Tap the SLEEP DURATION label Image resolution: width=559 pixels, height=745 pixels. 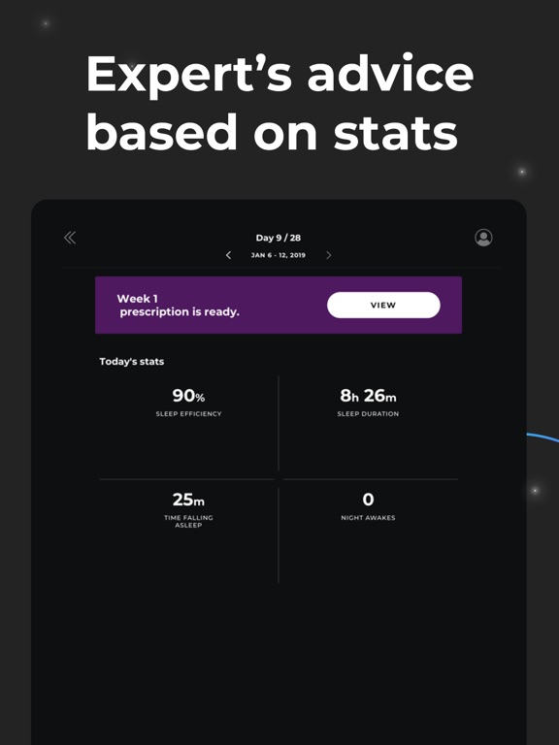(x=368, y=414)
